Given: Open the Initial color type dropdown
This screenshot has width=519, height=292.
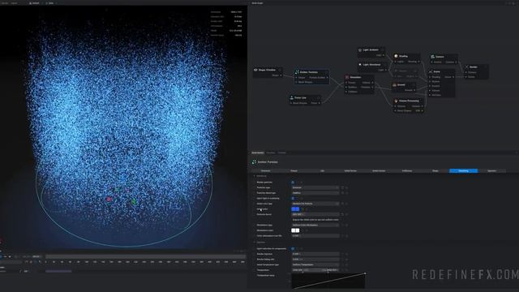Looking at the screenshot, I should tap(315, 204).
